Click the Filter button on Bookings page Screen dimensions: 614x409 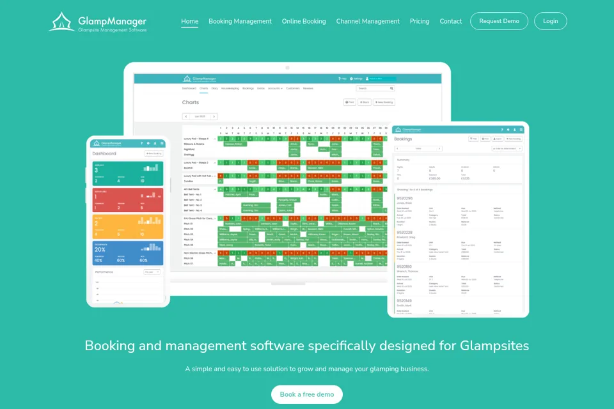pyautogui.click(x=473, y=139)
